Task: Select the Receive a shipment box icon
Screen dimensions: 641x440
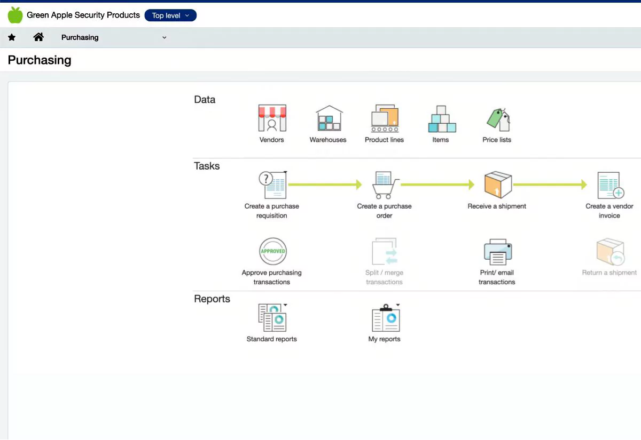Action: pos(497,185)
